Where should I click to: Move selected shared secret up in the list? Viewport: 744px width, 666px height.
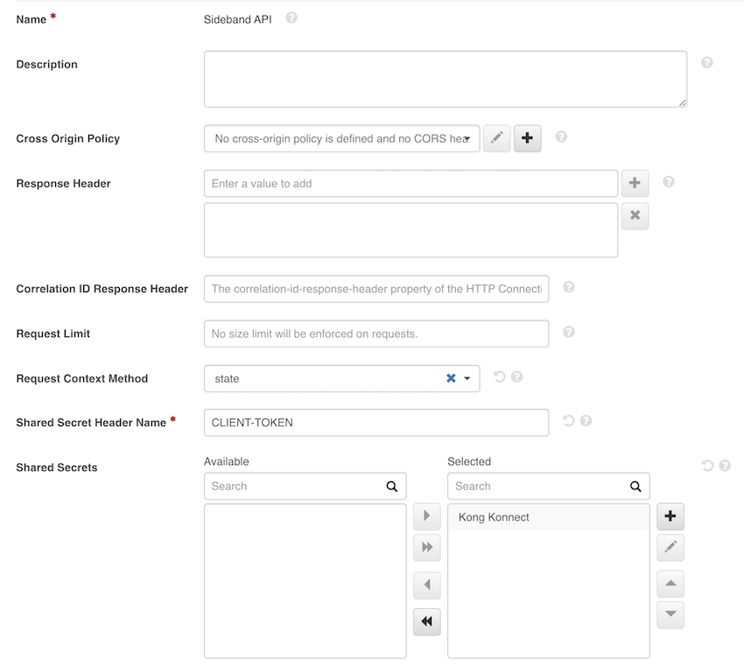point(670,584)
